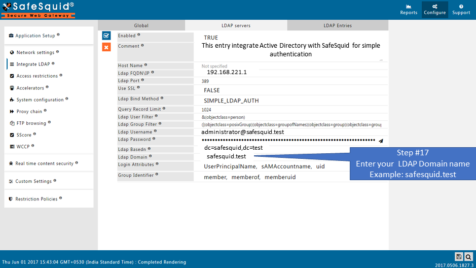This screenshot has width=476, height=268.
Task: Click the info dot next to Ldap Domain
Action: pyautogui.click(x=150, y=156)
